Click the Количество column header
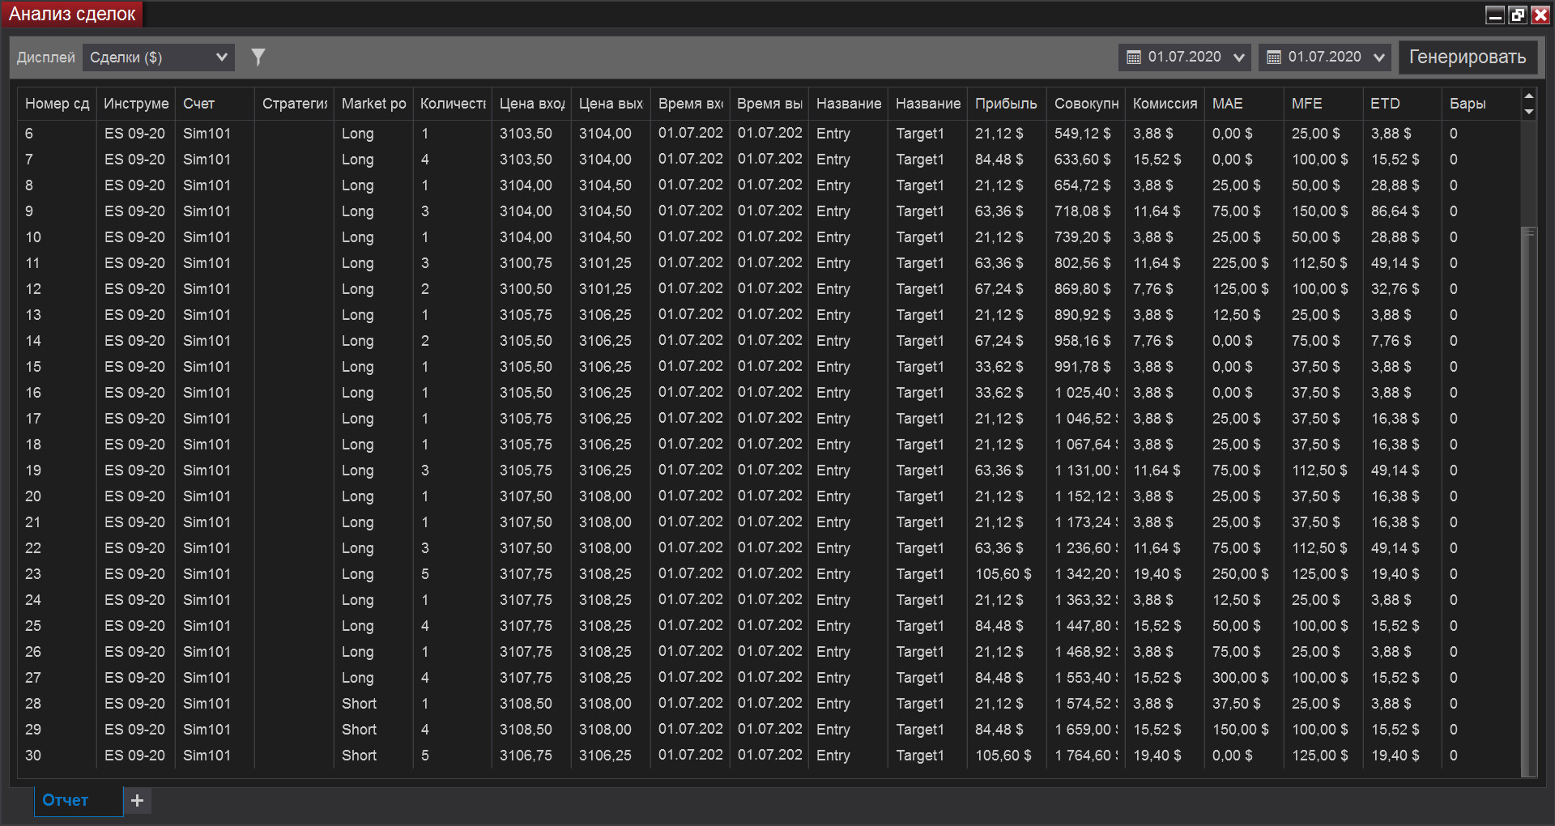The width and height of the screenshot is (1555, 826). tap(453, 104)
